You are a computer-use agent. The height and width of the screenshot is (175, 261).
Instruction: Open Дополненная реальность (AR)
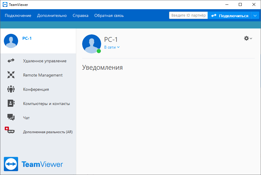(38, 132)
